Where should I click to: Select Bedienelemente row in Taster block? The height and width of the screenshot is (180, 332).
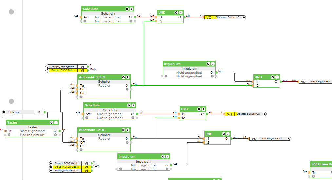point(32,135)
